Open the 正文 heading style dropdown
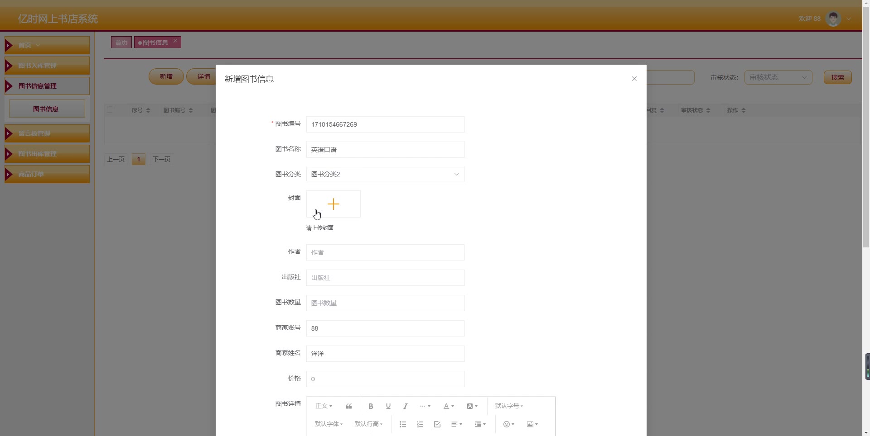This screenshot has height=436, width=870. [x=324, y=406]
